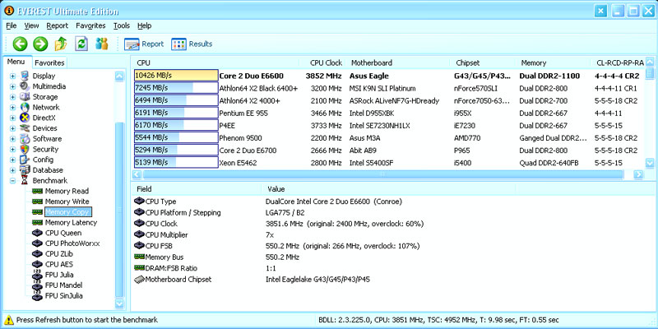Image resolution: width=658 pixels, height=329 pixels.
Task: Expand the Security tree node
Action: point(12,150)
